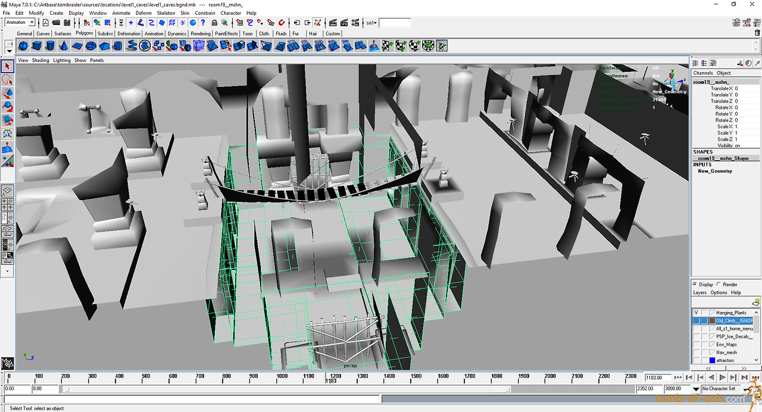Create a polygon cube from the shelf

37,46
